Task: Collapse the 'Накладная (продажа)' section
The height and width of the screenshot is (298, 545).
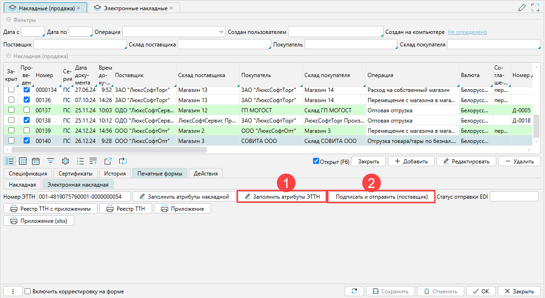Action: coord(8,56)
